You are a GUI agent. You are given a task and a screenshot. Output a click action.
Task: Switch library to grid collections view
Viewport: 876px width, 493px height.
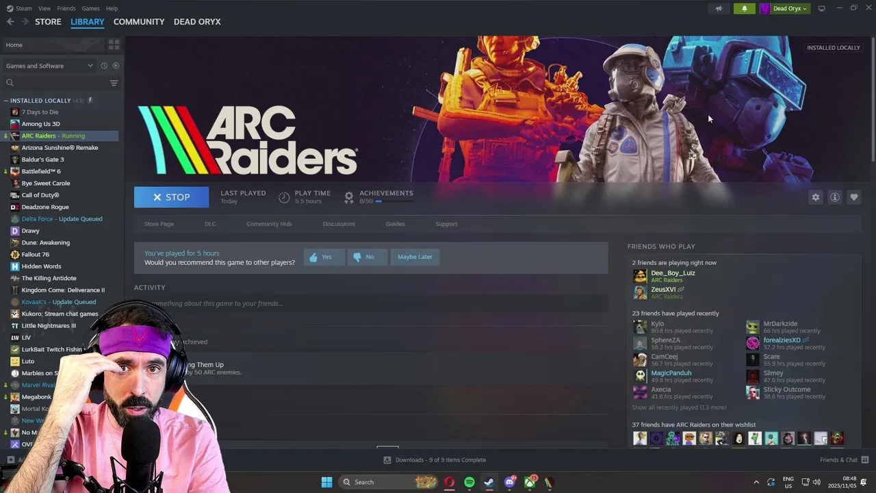pos(114,45)
